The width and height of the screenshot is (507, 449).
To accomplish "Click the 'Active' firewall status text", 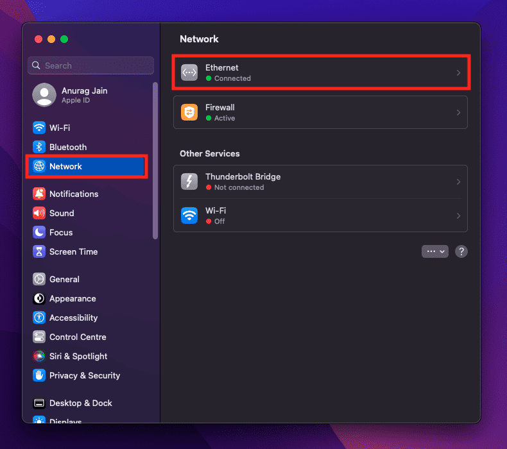I will [x=225, y=118].
